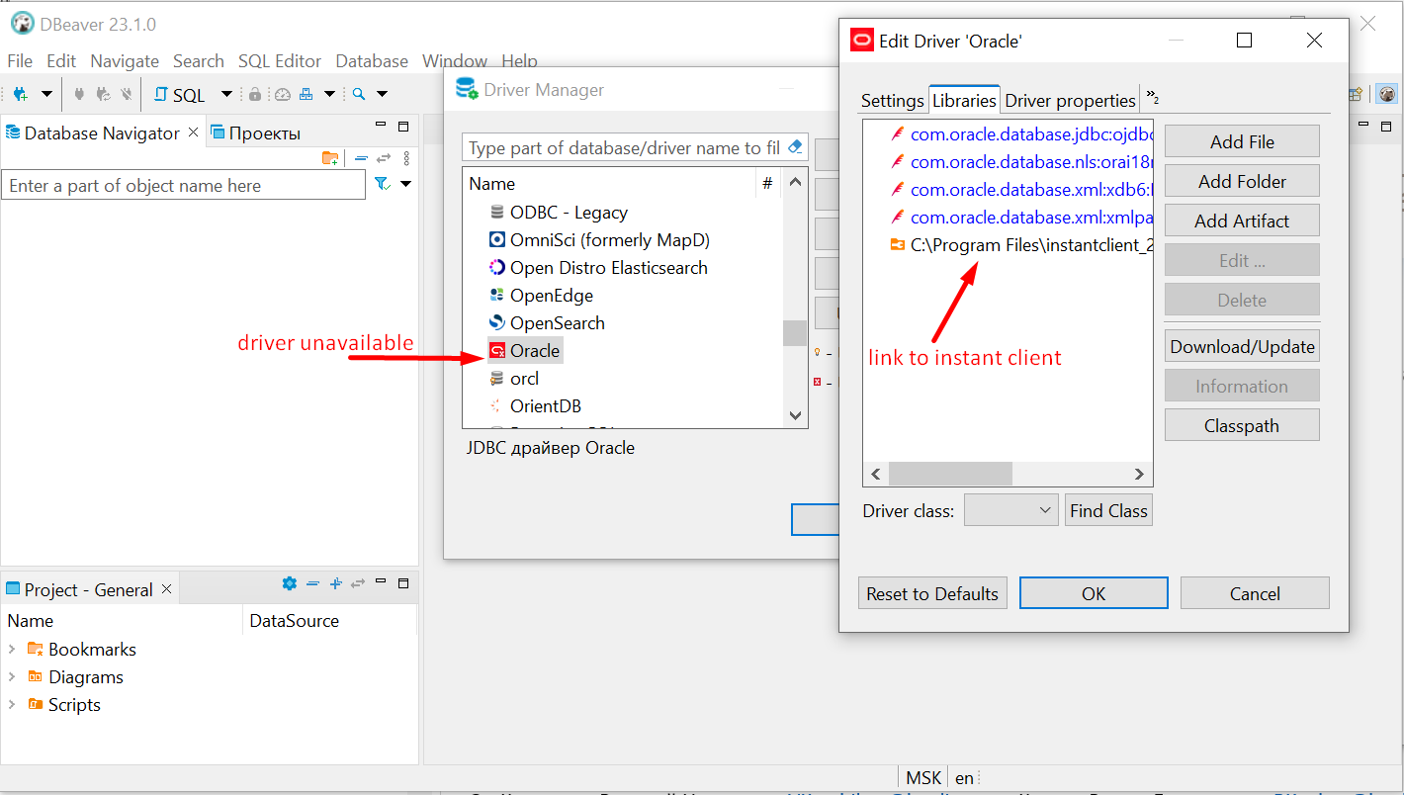The height and width of the screenshot is (795, 1404).
Task: Click the Download/Update button
Action: coord(1241,345)
